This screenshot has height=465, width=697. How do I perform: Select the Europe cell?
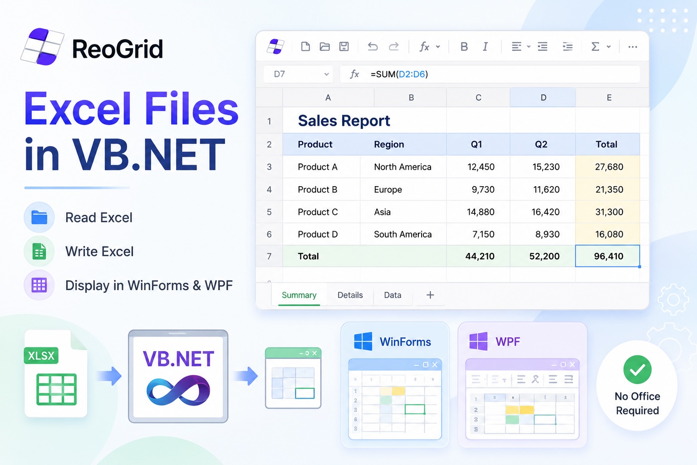[x=403, y=189]
